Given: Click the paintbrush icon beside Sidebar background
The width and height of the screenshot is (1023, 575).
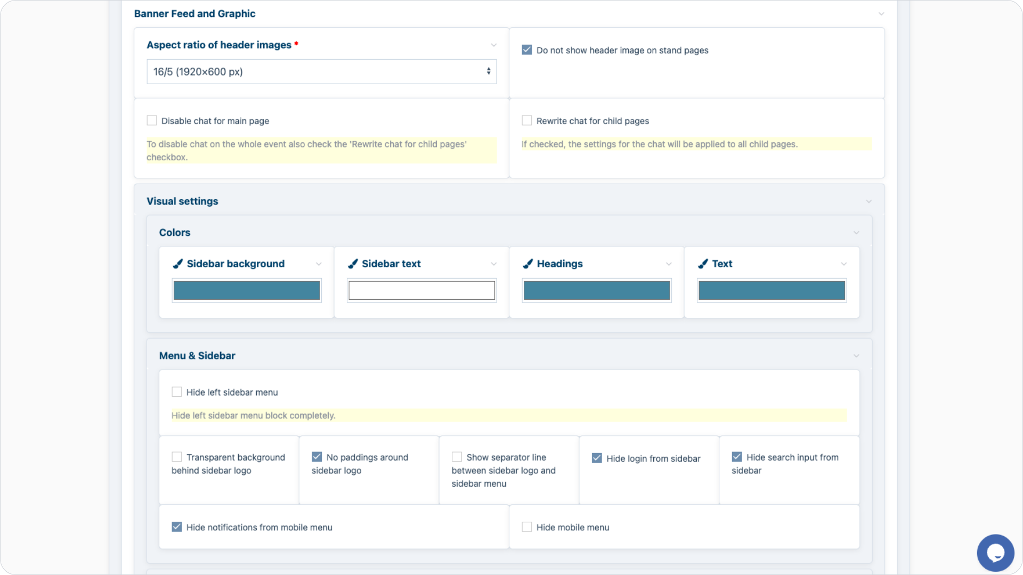Looking at the screenshot, I should click(178, 264).
